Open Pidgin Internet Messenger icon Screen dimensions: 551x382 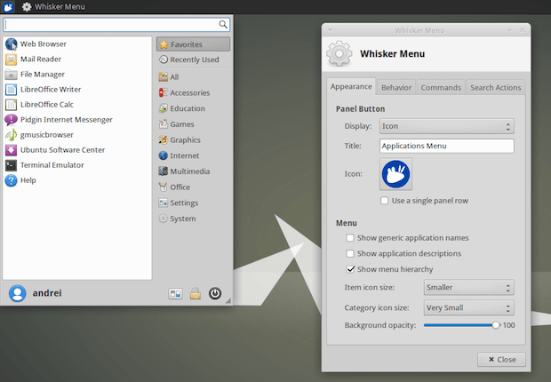[11, 119]
